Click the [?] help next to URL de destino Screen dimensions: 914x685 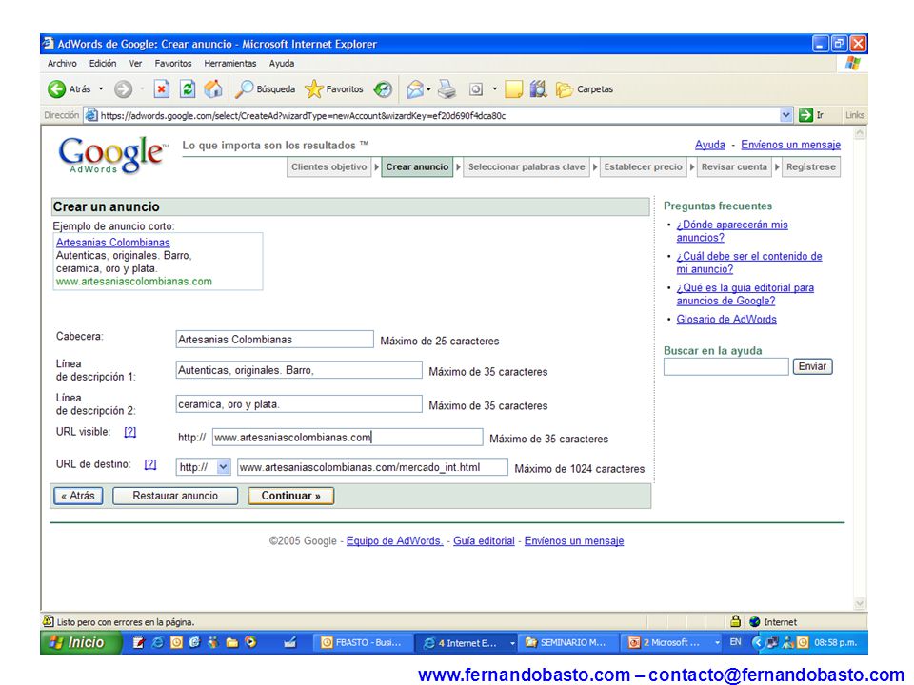(x=150, y=464)
